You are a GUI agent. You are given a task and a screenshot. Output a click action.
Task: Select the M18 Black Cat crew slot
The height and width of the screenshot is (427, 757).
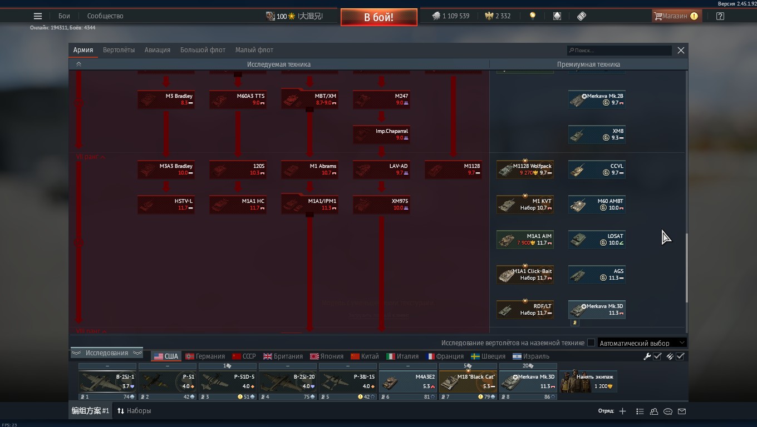coord(468,381)
